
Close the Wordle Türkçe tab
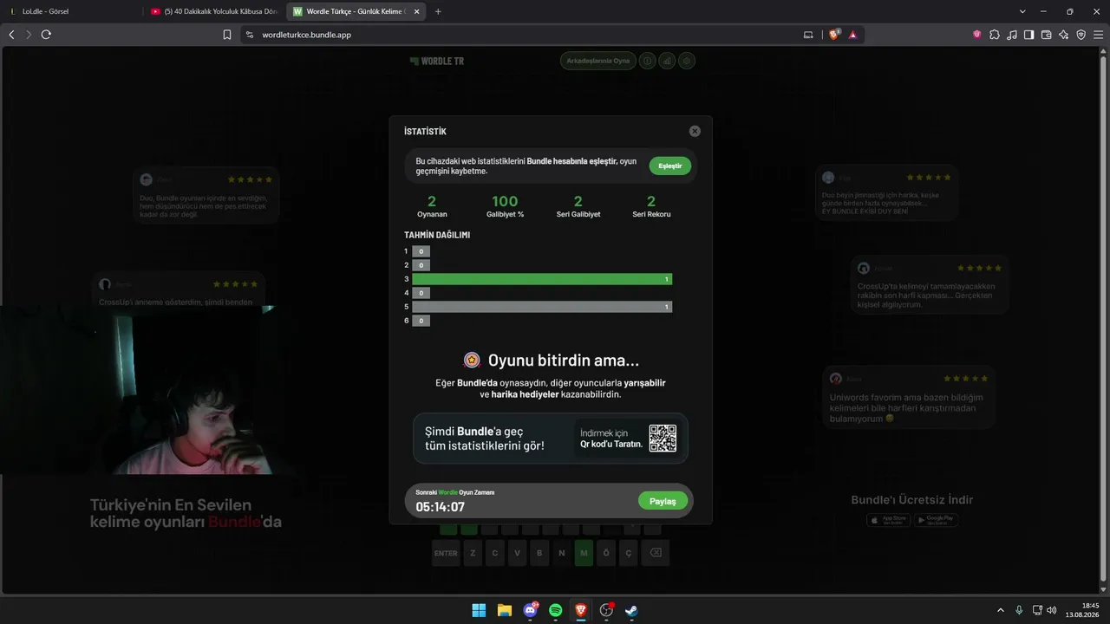pyautogui.click(x=417, y=11)
